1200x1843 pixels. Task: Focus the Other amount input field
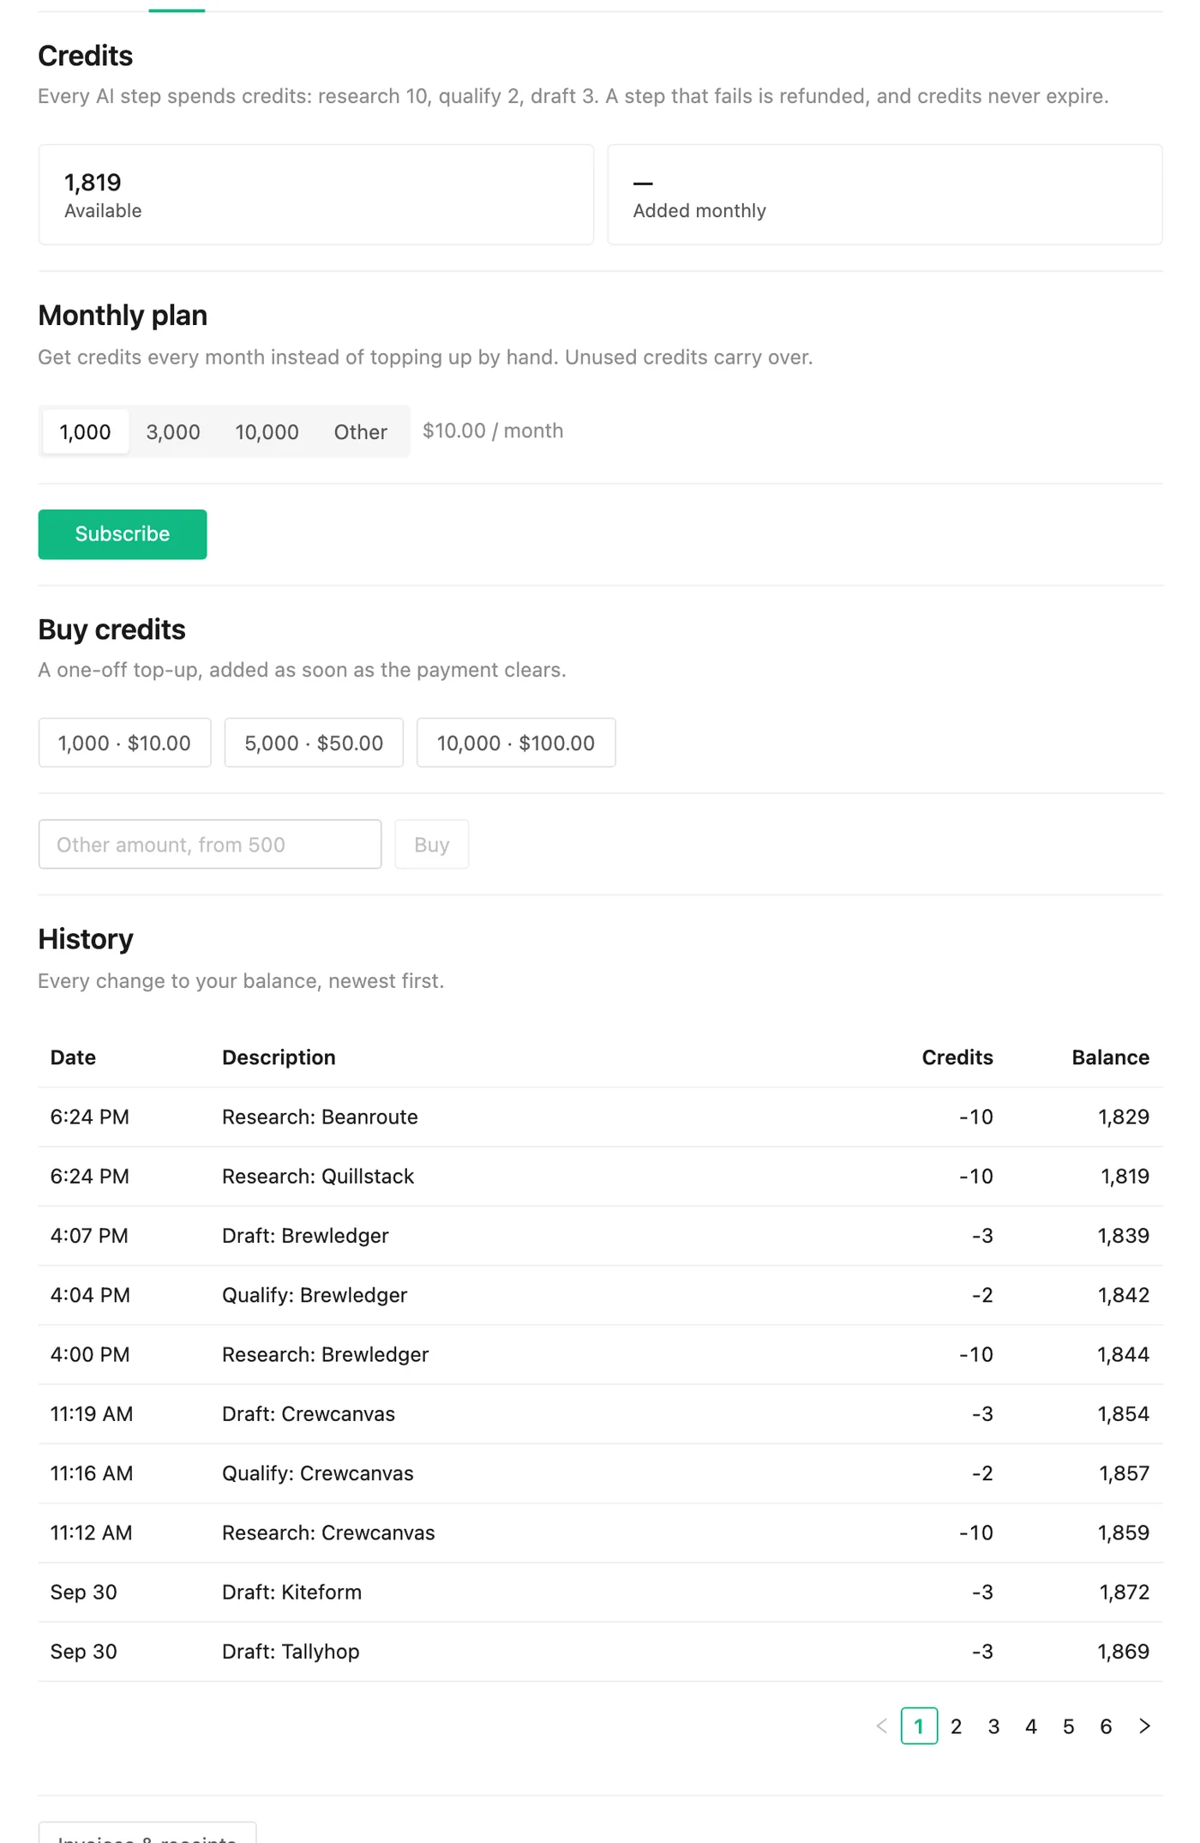click(x=210, y=844)
